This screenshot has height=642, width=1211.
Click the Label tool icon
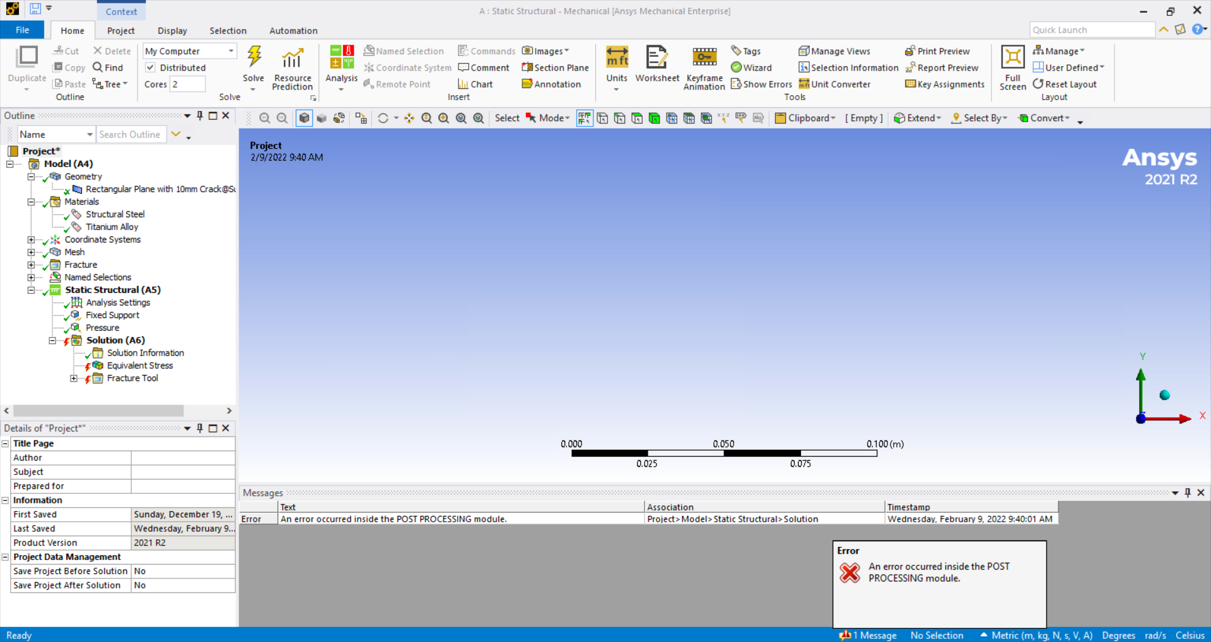point(741,118)
